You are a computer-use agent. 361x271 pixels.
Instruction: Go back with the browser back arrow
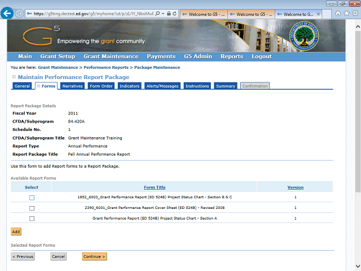pyautogui.click(x=7, y=14)
